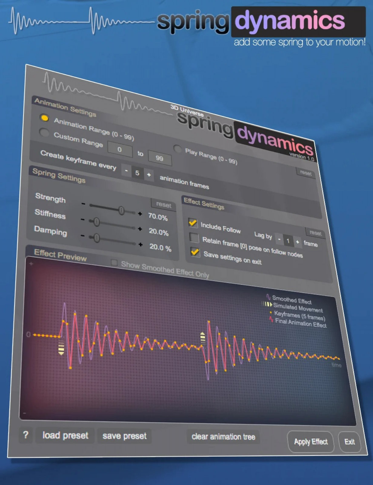Increase Damping using its plus sign
373x485 pixels.
click(x=140, y=244)
